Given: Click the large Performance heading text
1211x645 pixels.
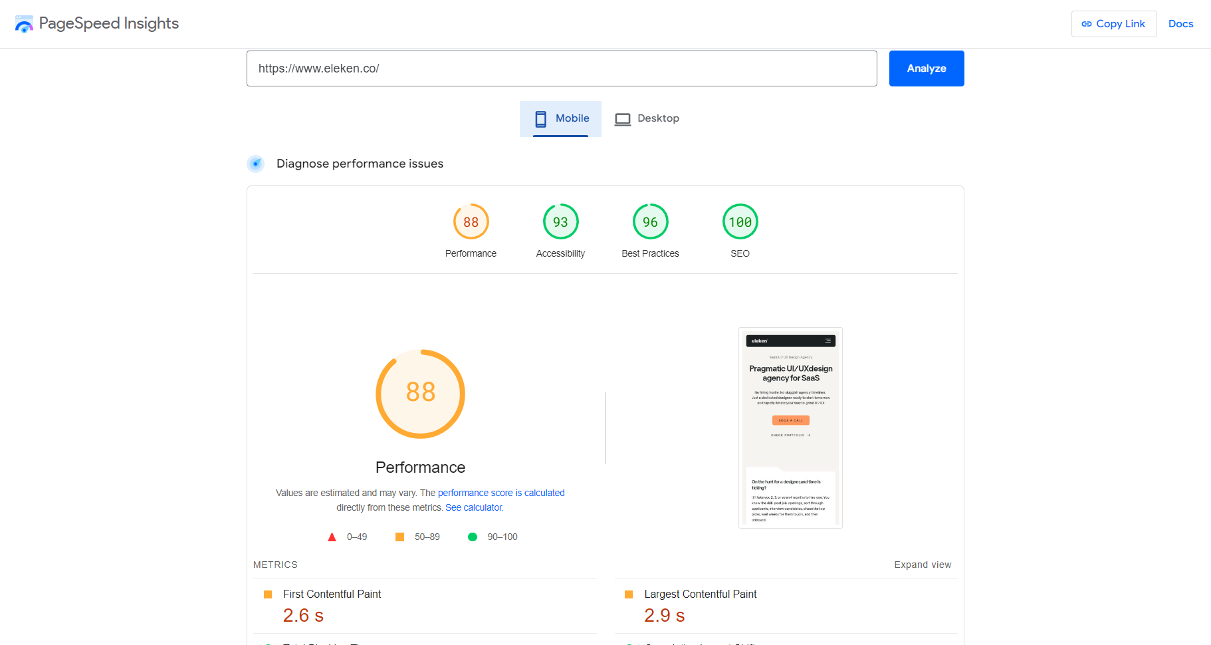Looking at the screenshot, I should 421,467.
